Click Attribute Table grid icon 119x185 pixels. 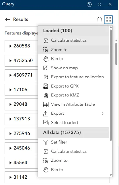[x=46, y=104]
